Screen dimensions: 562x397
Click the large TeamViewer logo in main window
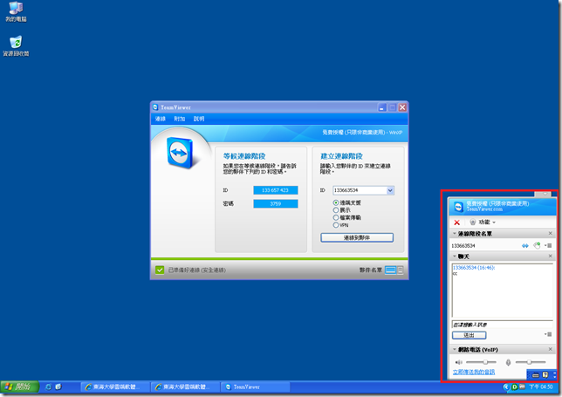coord(180,153)
